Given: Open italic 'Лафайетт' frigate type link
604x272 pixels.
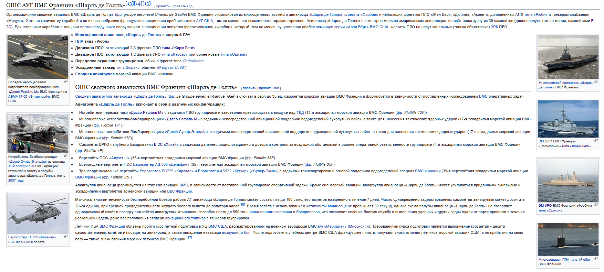Looking at the screenshot, I should [193, 61].
